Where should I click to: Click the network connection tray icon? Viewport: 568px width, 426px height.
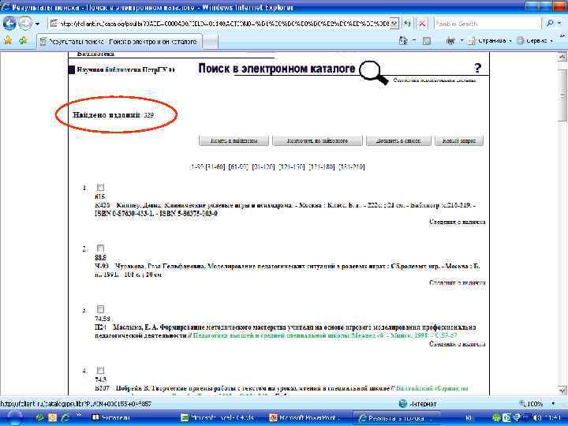click(x=527, y=418)
